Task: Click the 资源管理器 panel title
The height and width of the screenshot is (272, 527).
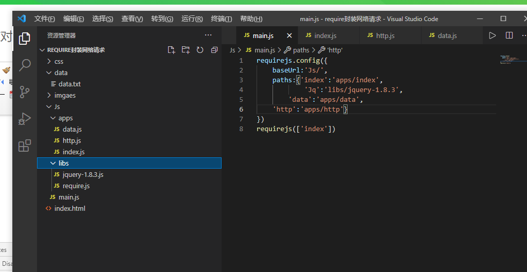Action: pyautogui.click(x=62, y=35)
